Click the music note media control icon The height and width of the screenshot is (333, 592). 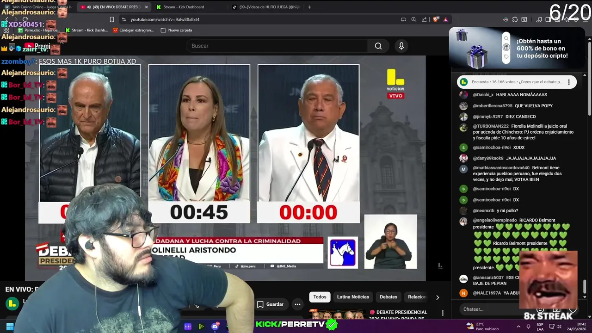click(539, 19)
